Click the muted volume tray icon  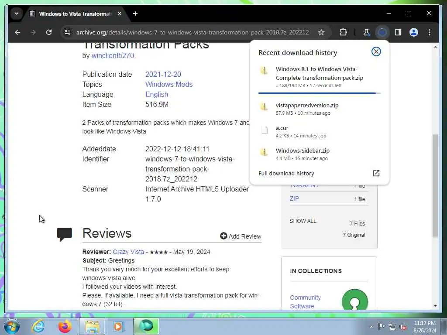pyautogui.click(x=403, y=327)
